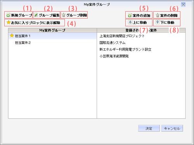Click the グループ削除 (delete group) button
Screen dimensions: 194x145
click(74, 15)
